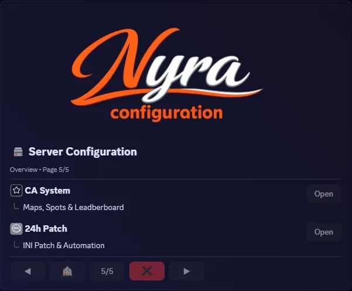Click the server icon beside Server Configuration
This screenshot has height=291, width=352.
point(18,152)
